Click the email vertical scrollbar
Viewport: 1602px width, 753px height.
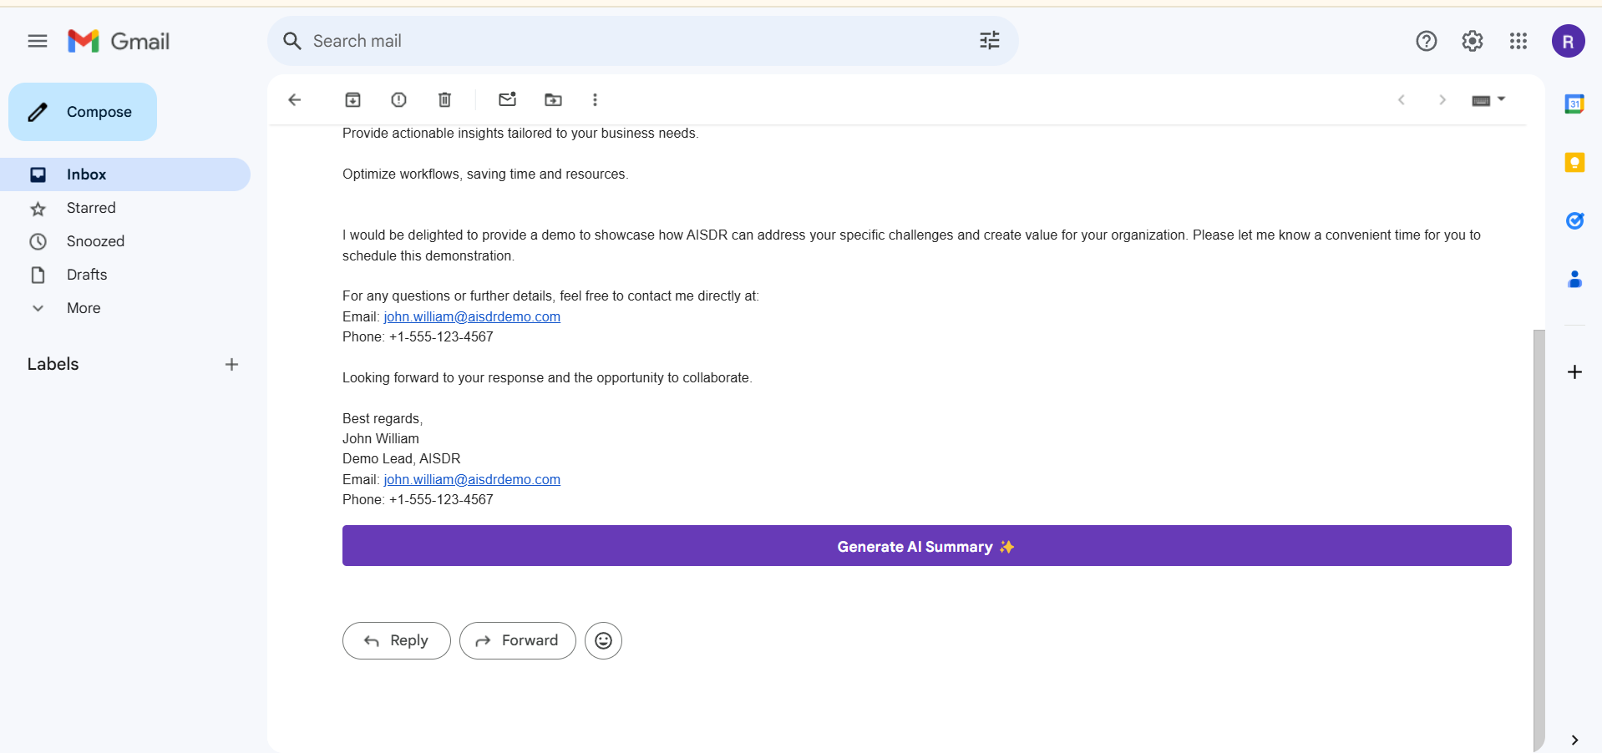coord(1539,540)
